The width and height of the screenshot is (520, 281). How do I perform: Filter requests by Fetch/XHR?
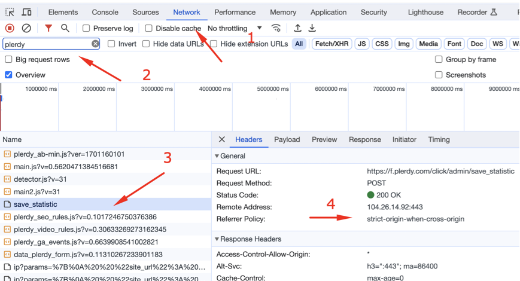[x=332, y=44]
